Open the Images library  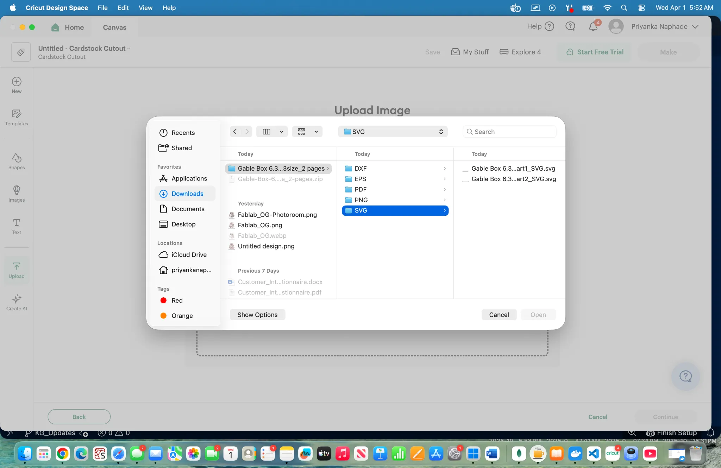17,194
